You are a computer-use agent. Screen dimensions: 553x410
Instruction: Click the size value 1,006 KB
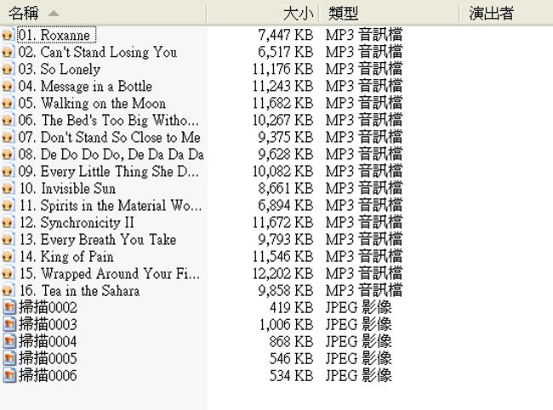point(286,324)
